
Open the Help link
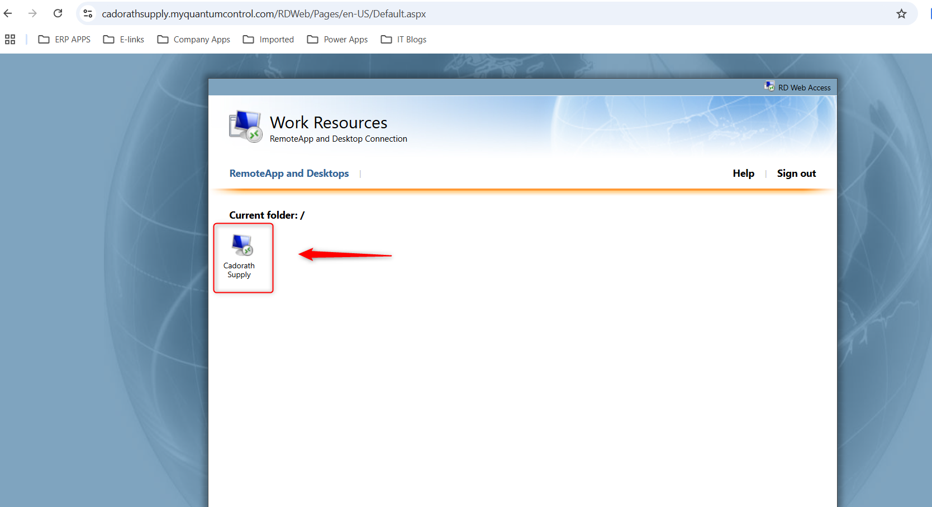coord(743,173)
